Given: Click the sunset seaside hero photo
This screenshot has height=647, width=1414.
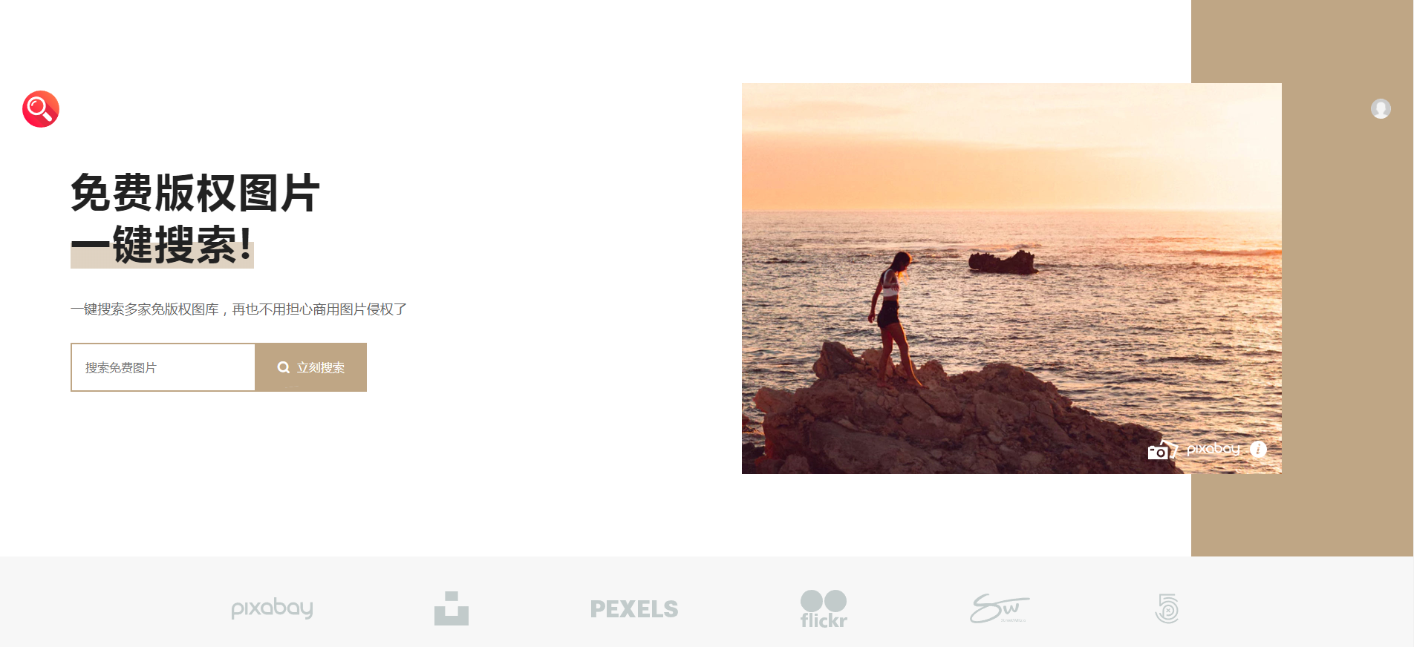Looking at the screenshot, I should (x=1011, y=278).
